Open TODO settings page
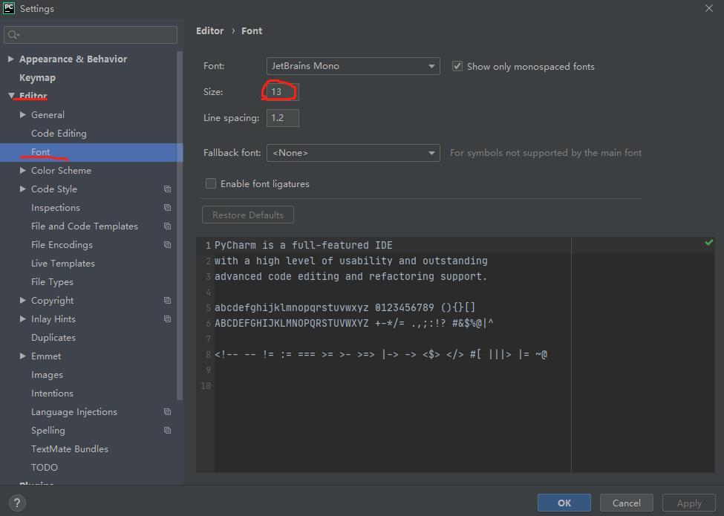 45,468
